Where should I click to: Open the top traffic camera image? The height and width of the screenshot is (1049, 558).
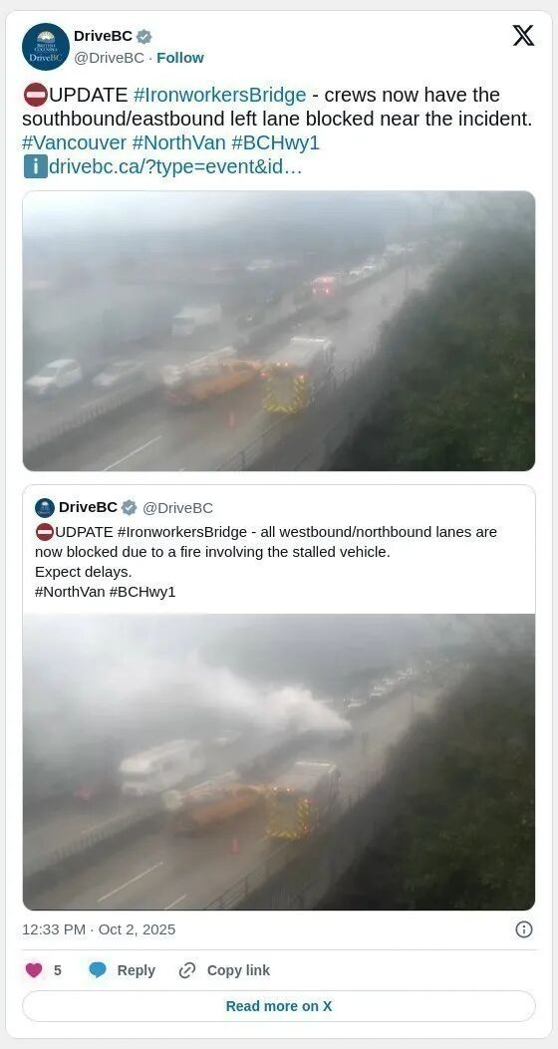coord(279,331)
